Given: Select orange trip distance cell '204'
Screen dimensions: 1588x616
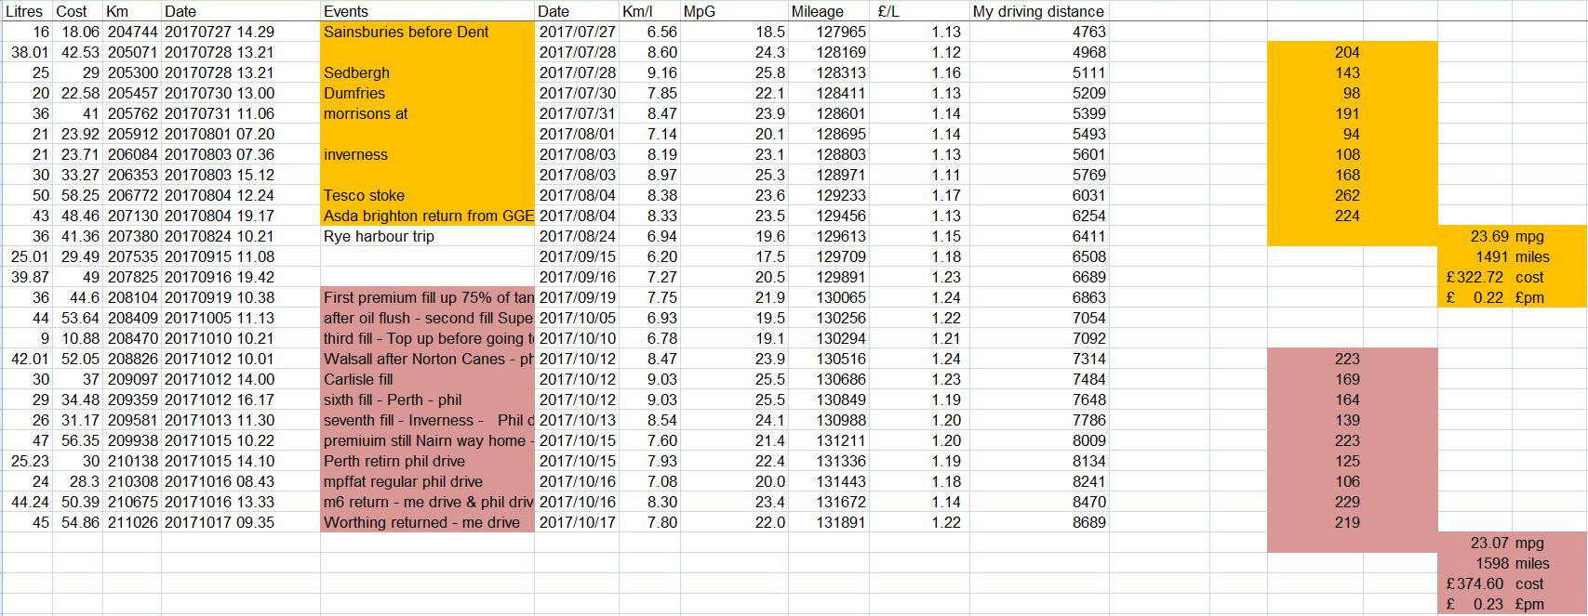Looking at the screenshot, I should (1315, 52).
